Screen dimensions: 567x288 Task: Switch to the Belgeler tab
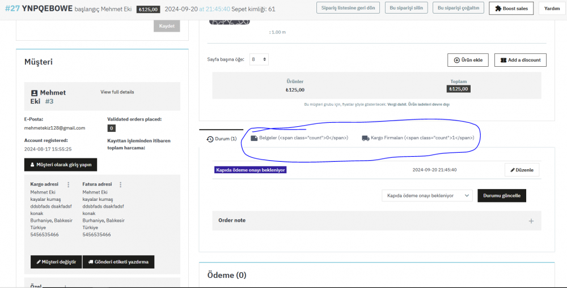tap(299, 138)
